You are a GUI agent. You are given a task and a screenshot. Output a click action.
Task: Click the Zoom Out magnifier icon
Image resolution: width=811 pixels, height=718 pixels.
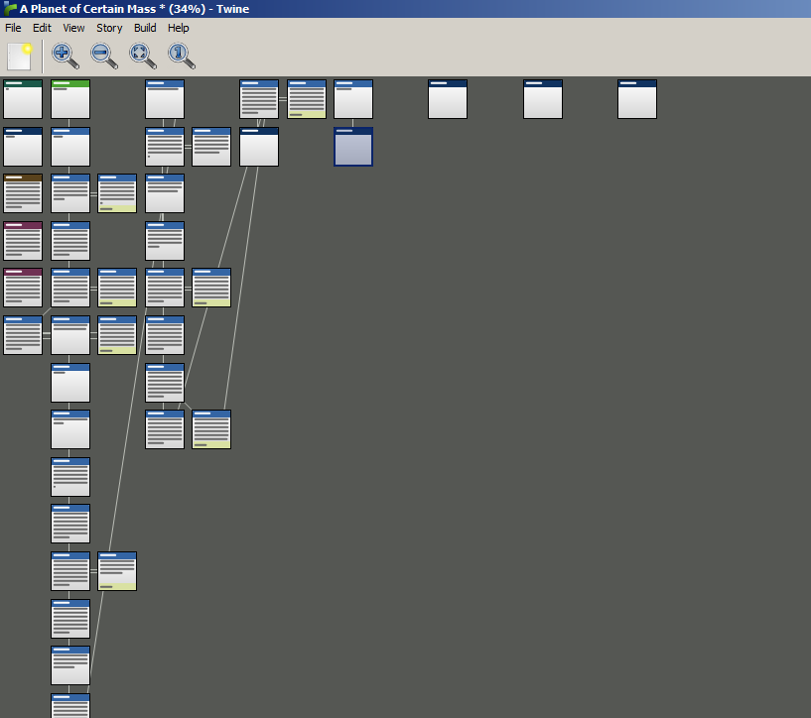[x=104, y=56]
